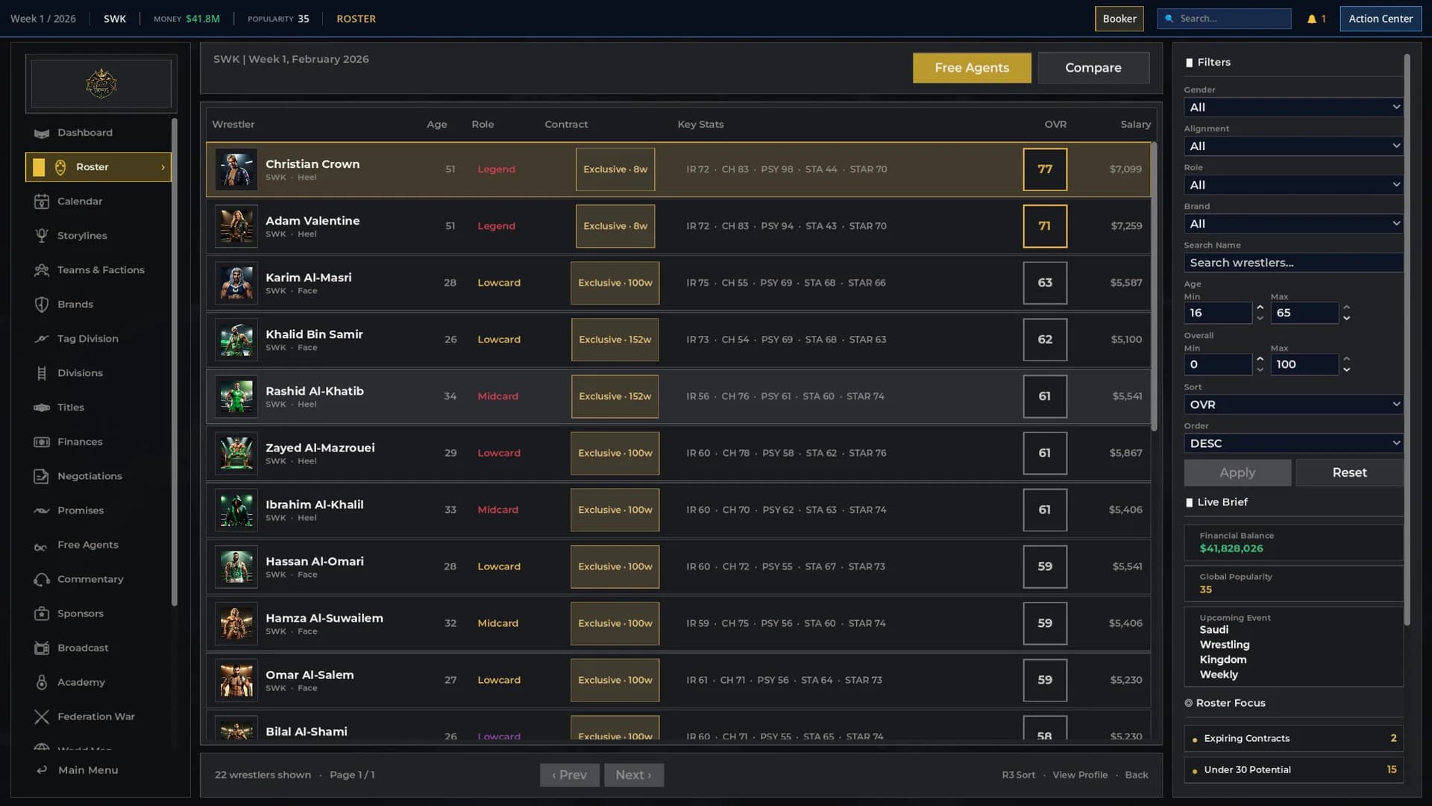1432x806 pixels.
Task: Click the Dashboard sidebar icon
Action: [42, 133]
